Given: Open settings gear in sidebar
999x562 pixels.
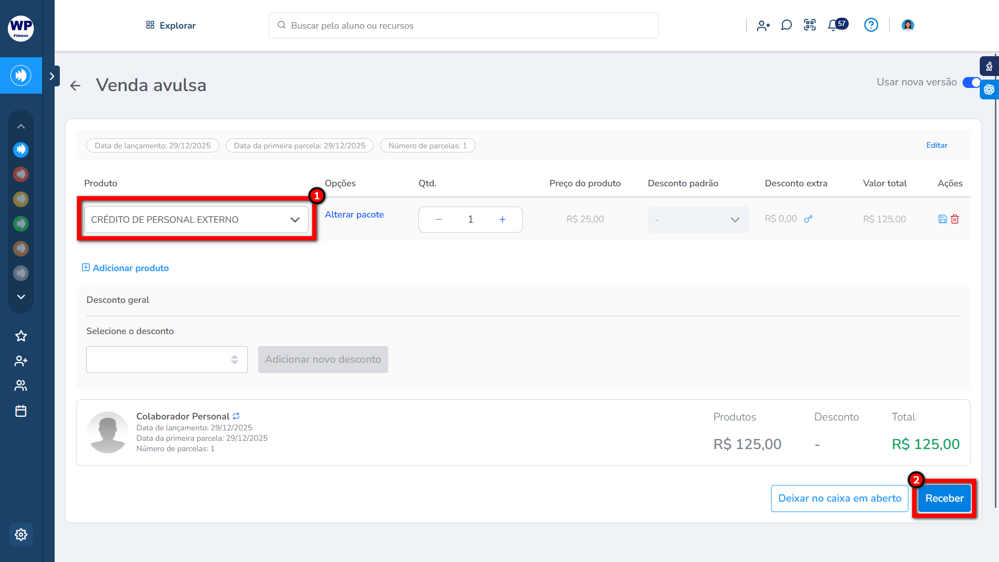Looking at the screenshot, I should (x=21, y=534).
